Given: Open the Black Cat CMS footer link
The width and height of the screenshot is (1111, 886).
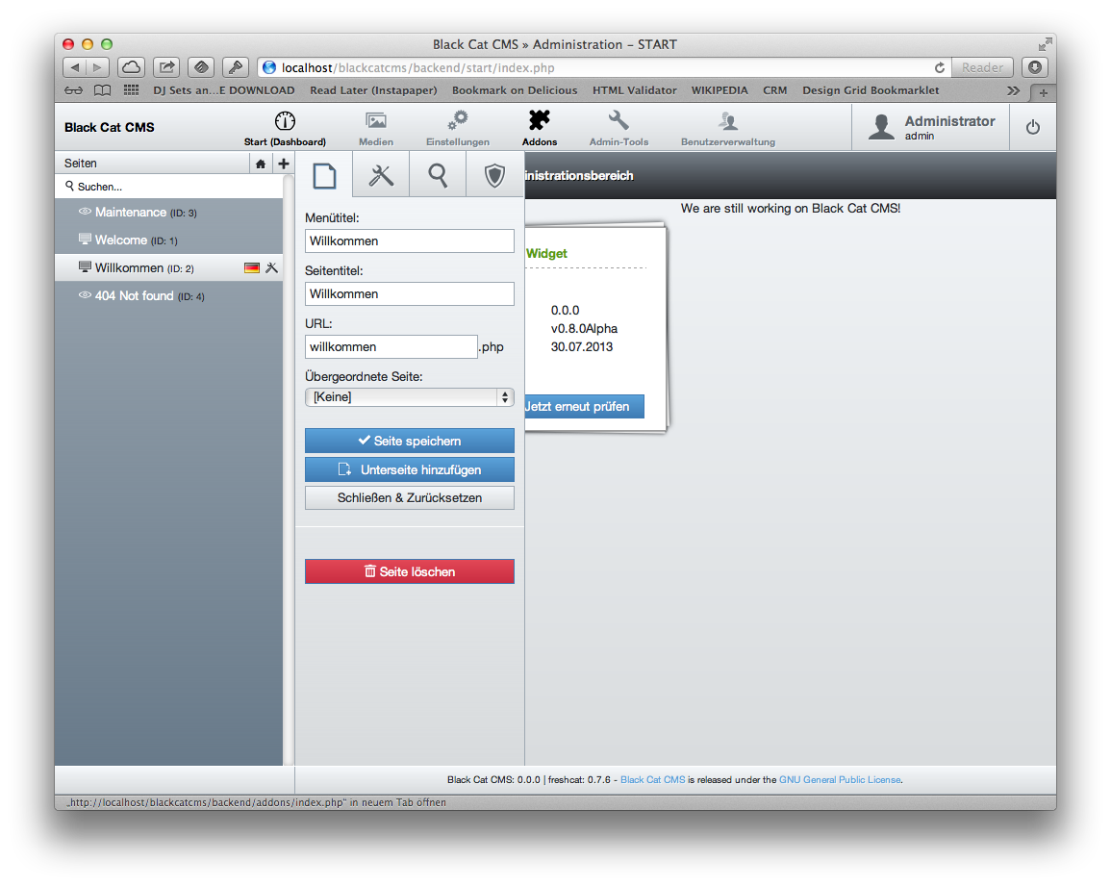Looking at the screenshot, I should 652,779.
